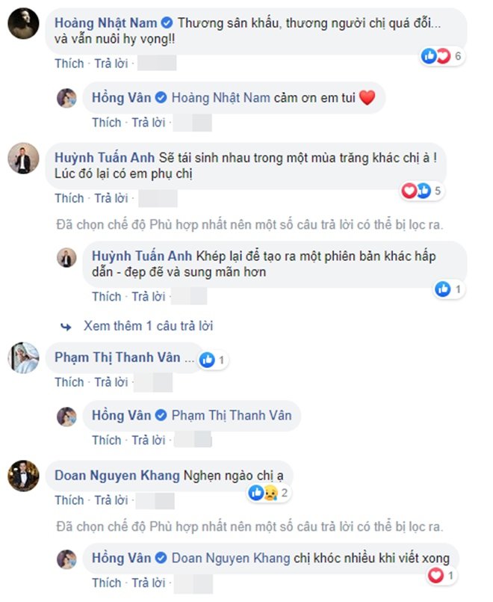Click the verified badge next to Hoàng Nhật Nam
The height and width of the screenshot is (602, 493).
[x=167, y=22]
